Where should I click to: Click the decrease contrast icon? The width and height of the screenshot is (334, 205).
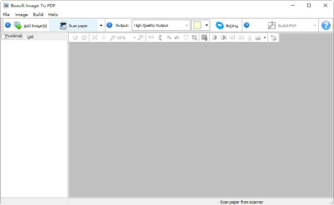point(223,37)
